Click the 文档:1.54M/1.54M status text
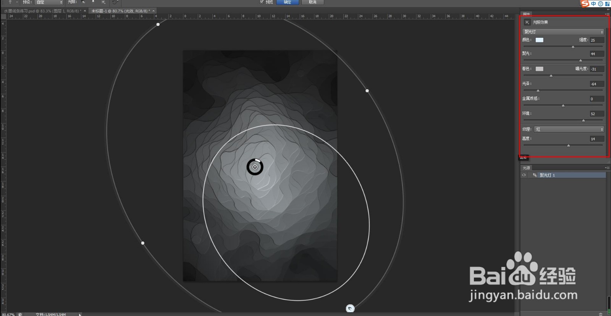Viewport: 611px width, 316px height. [50, 314]
